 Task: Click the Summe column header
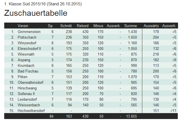(130, 26)
